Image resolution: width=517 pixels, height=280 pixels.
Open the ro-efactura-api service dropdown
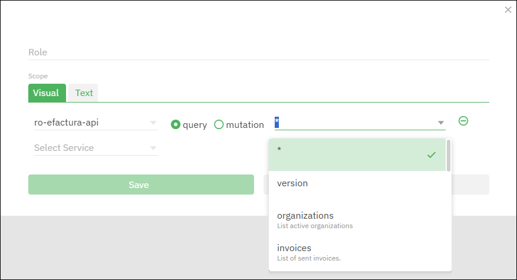coord(96,123)
